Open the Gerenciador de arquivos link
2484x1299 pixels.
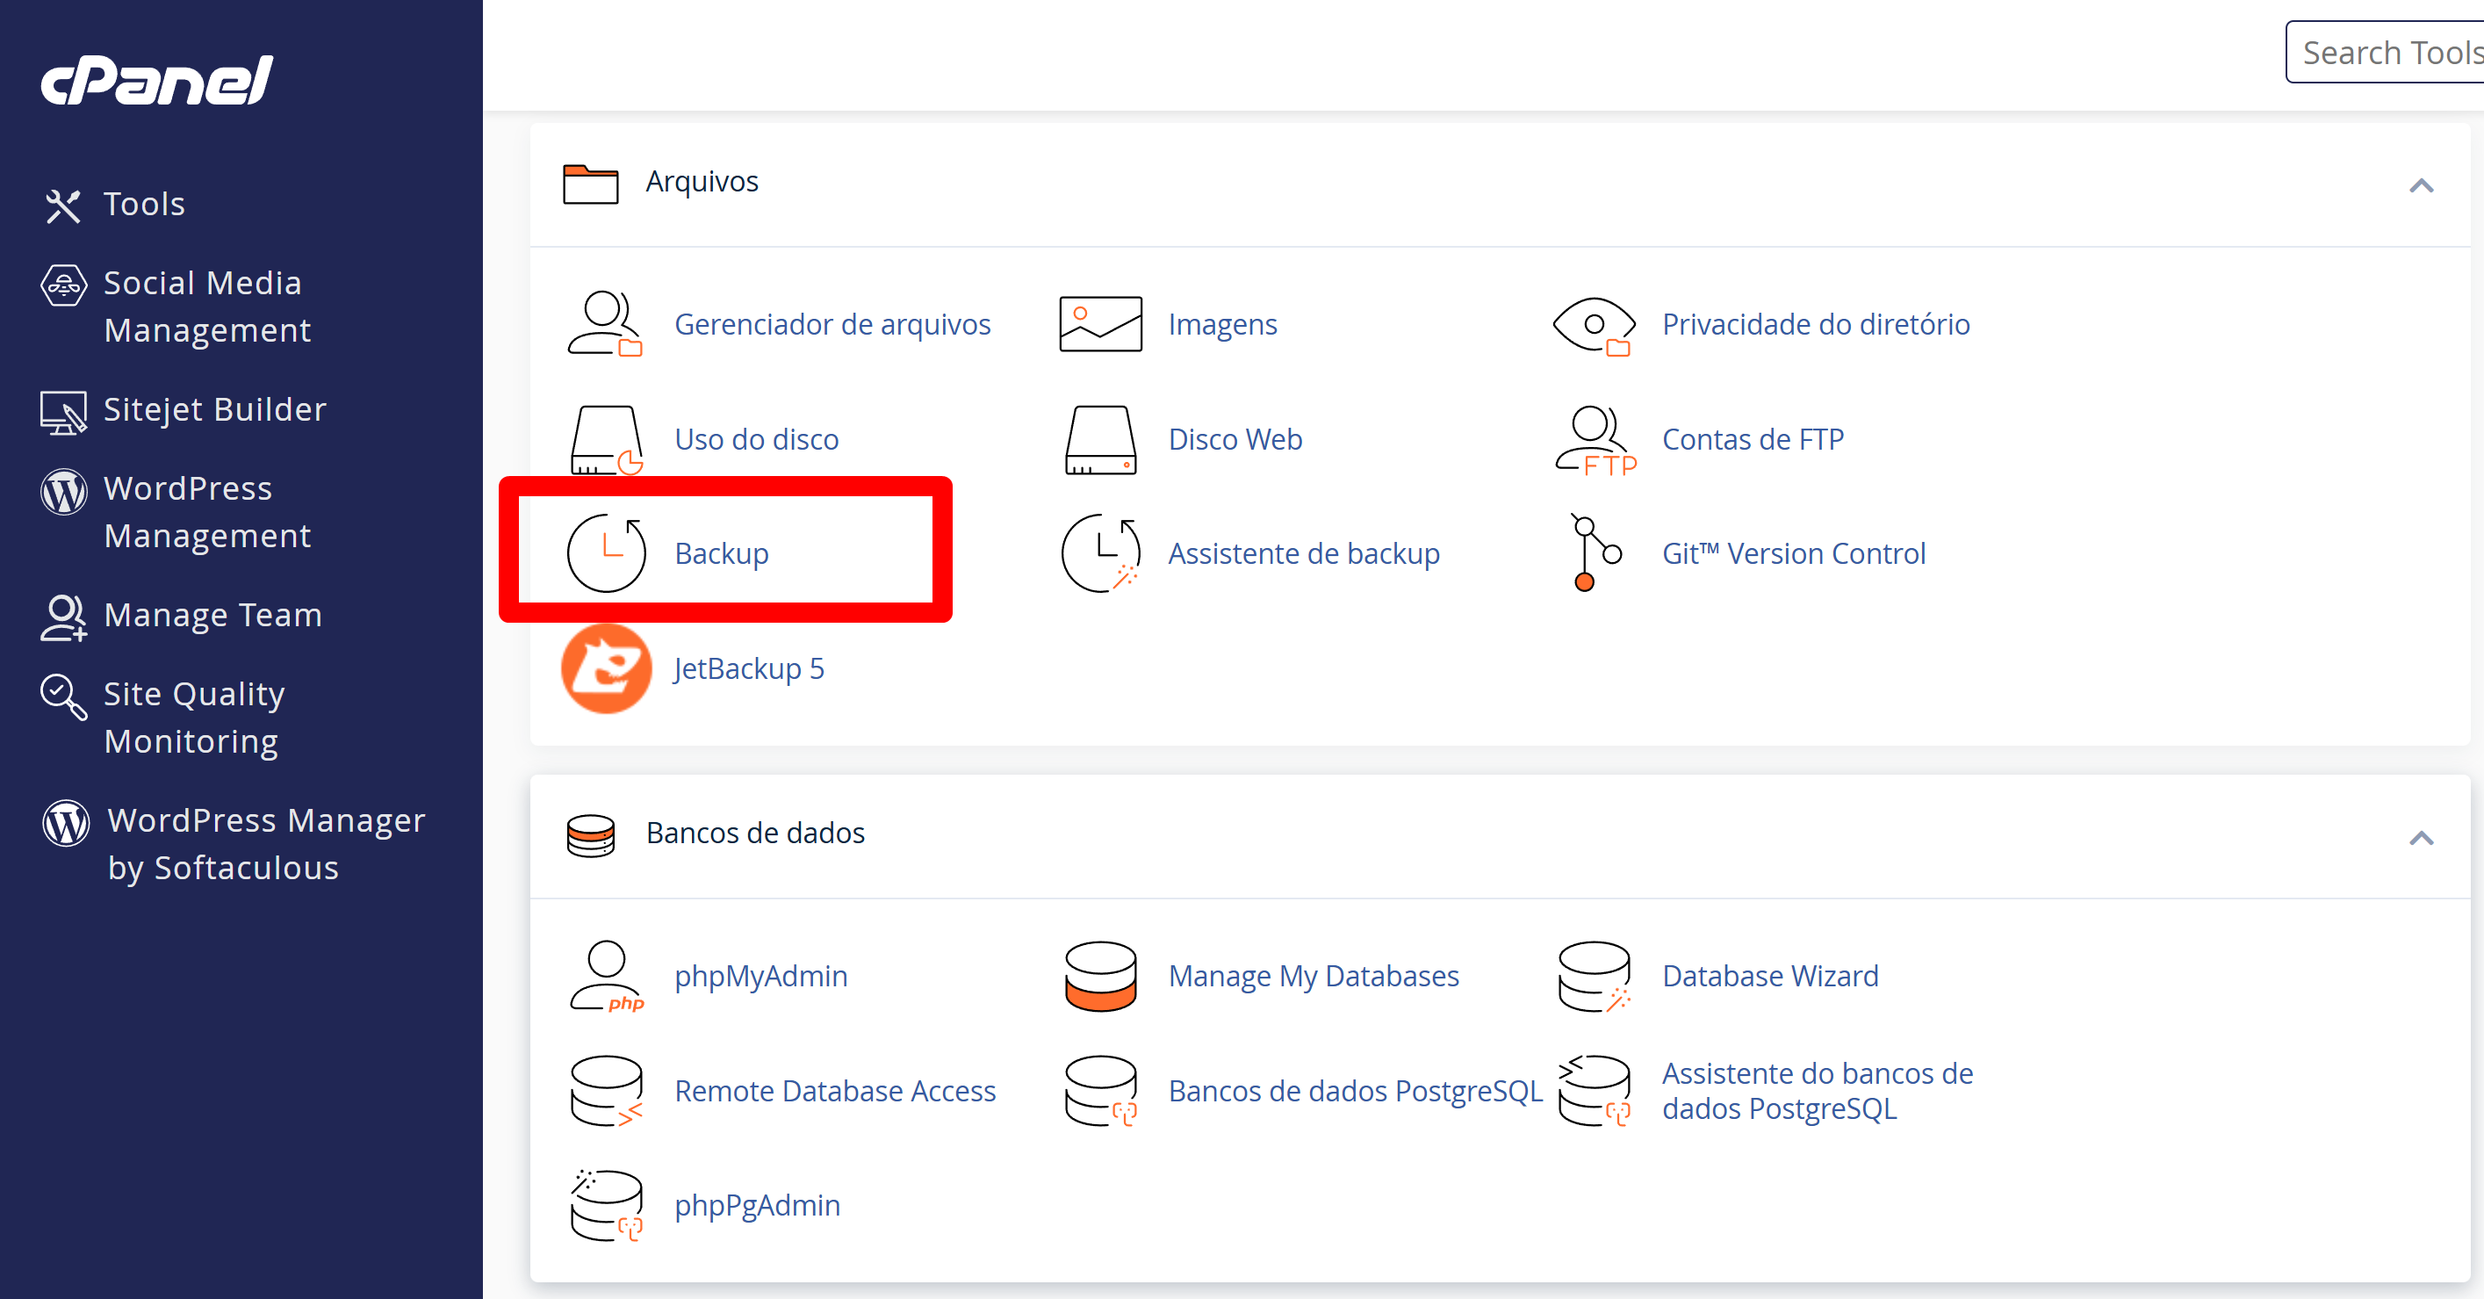click(832, 325)
